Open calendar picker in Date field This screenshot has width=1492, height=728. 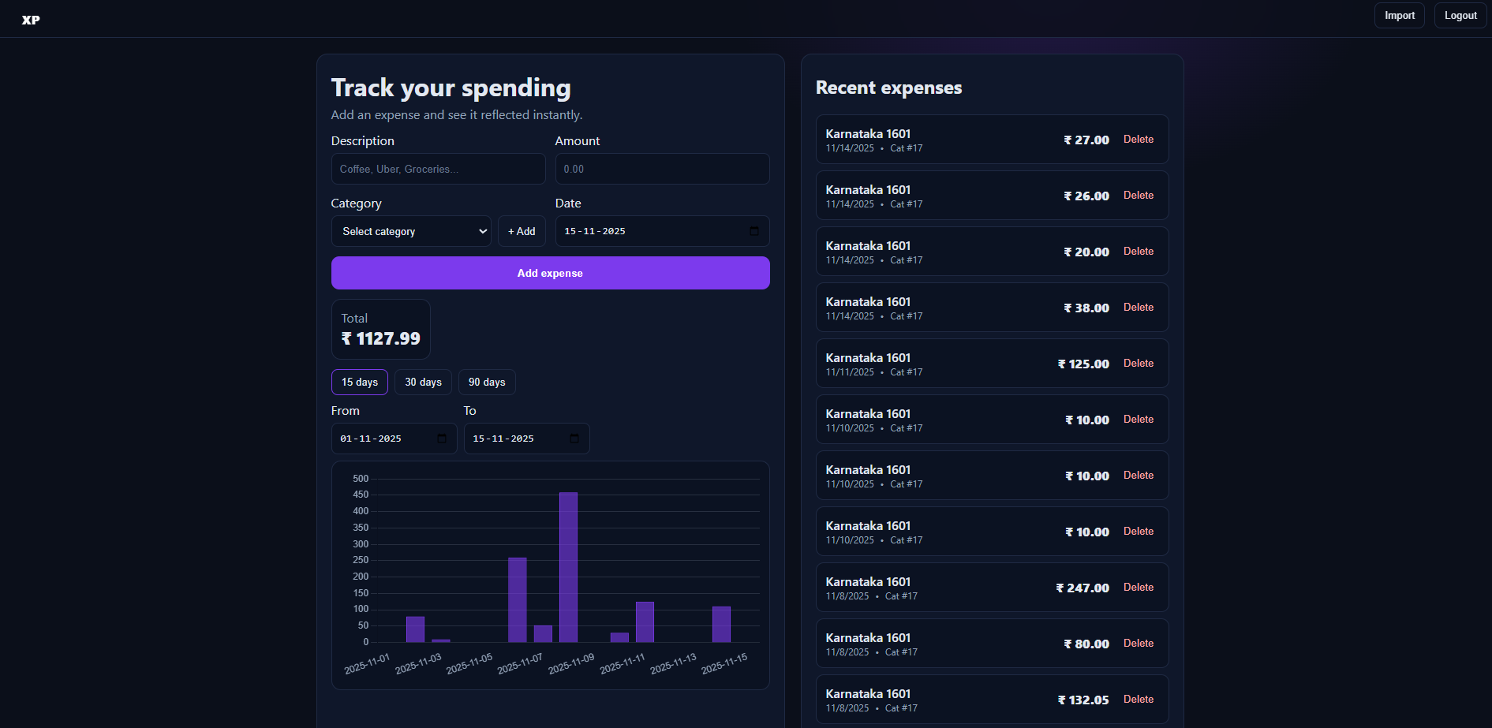[x=753, y=231]
